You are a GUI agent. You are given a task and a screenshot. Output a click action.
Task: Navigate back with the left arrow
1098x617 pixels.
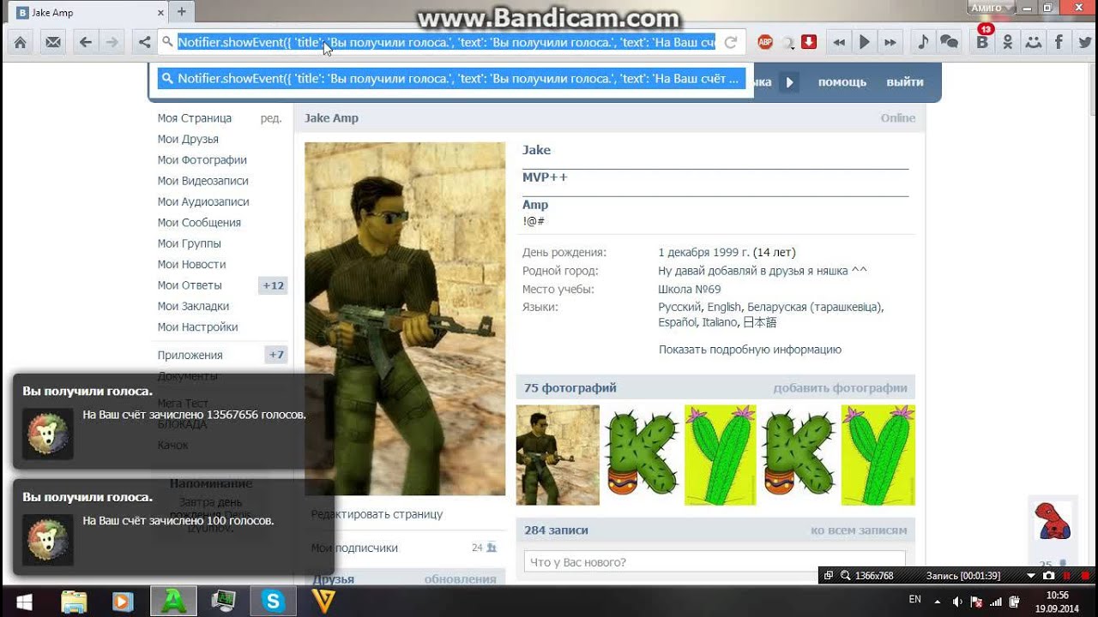click(x=85, y=42)
